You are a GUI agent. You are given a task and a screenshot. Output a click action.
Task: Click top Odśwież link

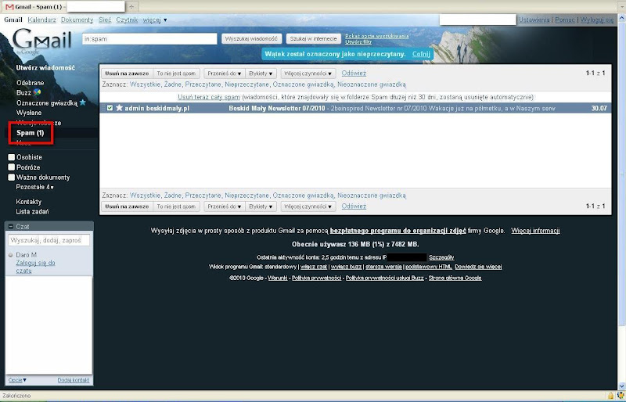tap(354, 73)
